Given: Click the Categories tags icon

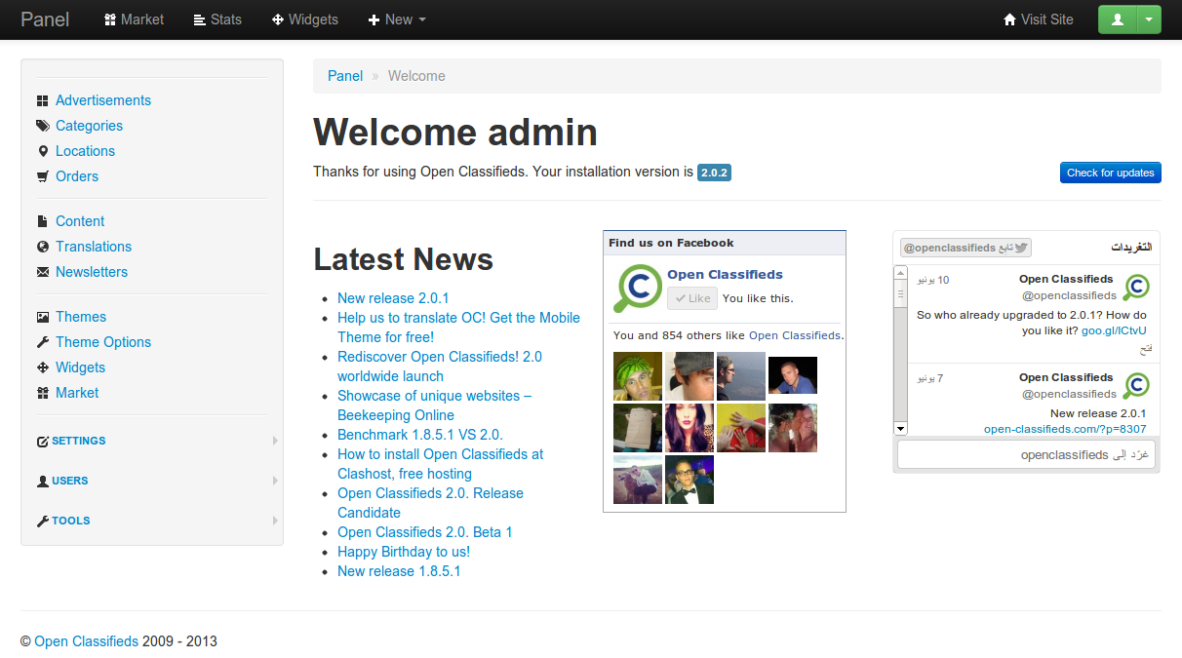Looking at the screenshot, I should pos(42,127).
